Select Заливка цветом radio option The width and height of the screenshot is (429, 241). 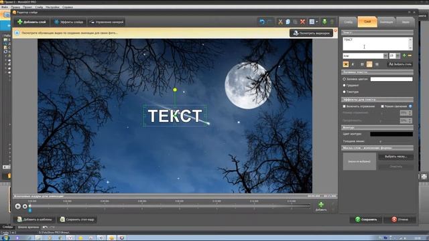pyautogui.click(x=344, y=79)
